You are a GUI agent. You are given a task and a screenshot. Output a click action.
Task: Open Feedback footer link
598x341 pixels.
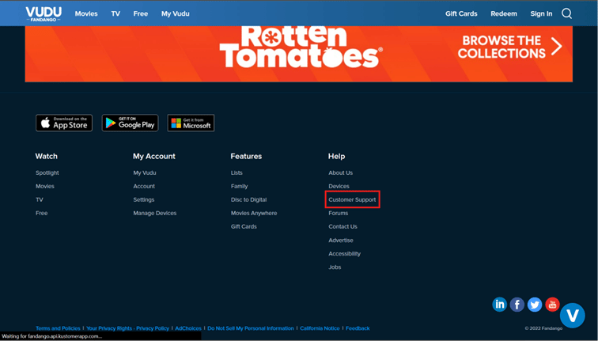[x=358, y=328]
